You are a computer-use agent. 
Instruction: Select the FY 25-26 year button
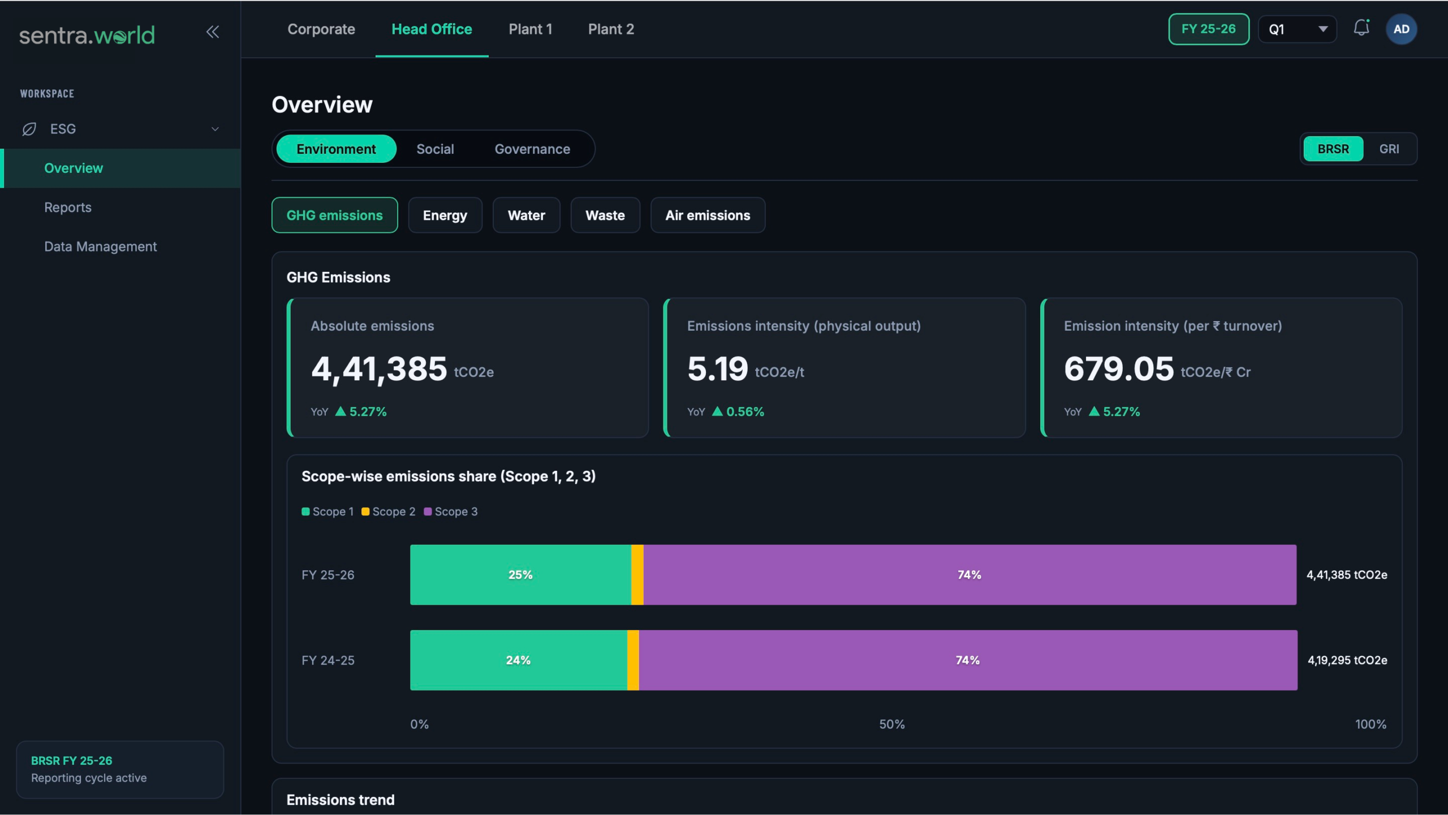tap(1209, 29)
